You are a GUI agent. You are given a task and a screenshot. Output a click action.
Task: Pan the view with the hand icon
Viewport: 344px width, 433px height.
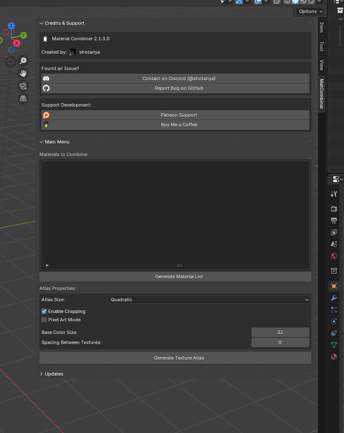click(x=23, y=73)
